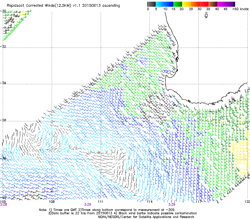Click the '>50 knots' legend label
250x219 pixels.
tap(240, 9)
